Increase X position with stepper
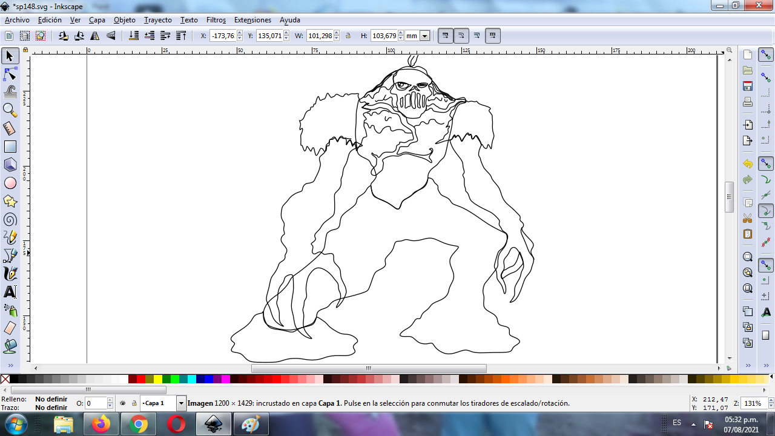This screenshot has height=436, width=775. [240, 33]
